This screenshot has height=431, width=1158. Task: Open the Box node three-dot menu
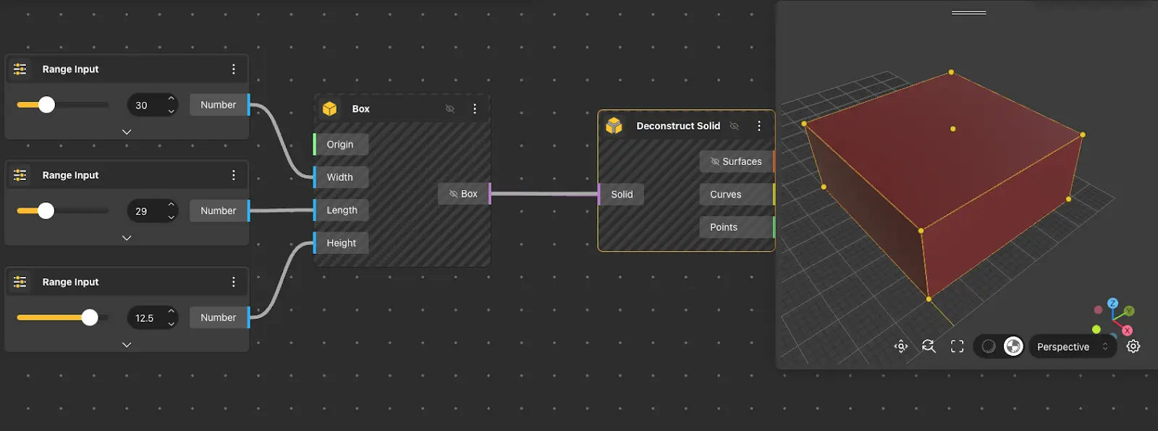[x=475, y=108]
